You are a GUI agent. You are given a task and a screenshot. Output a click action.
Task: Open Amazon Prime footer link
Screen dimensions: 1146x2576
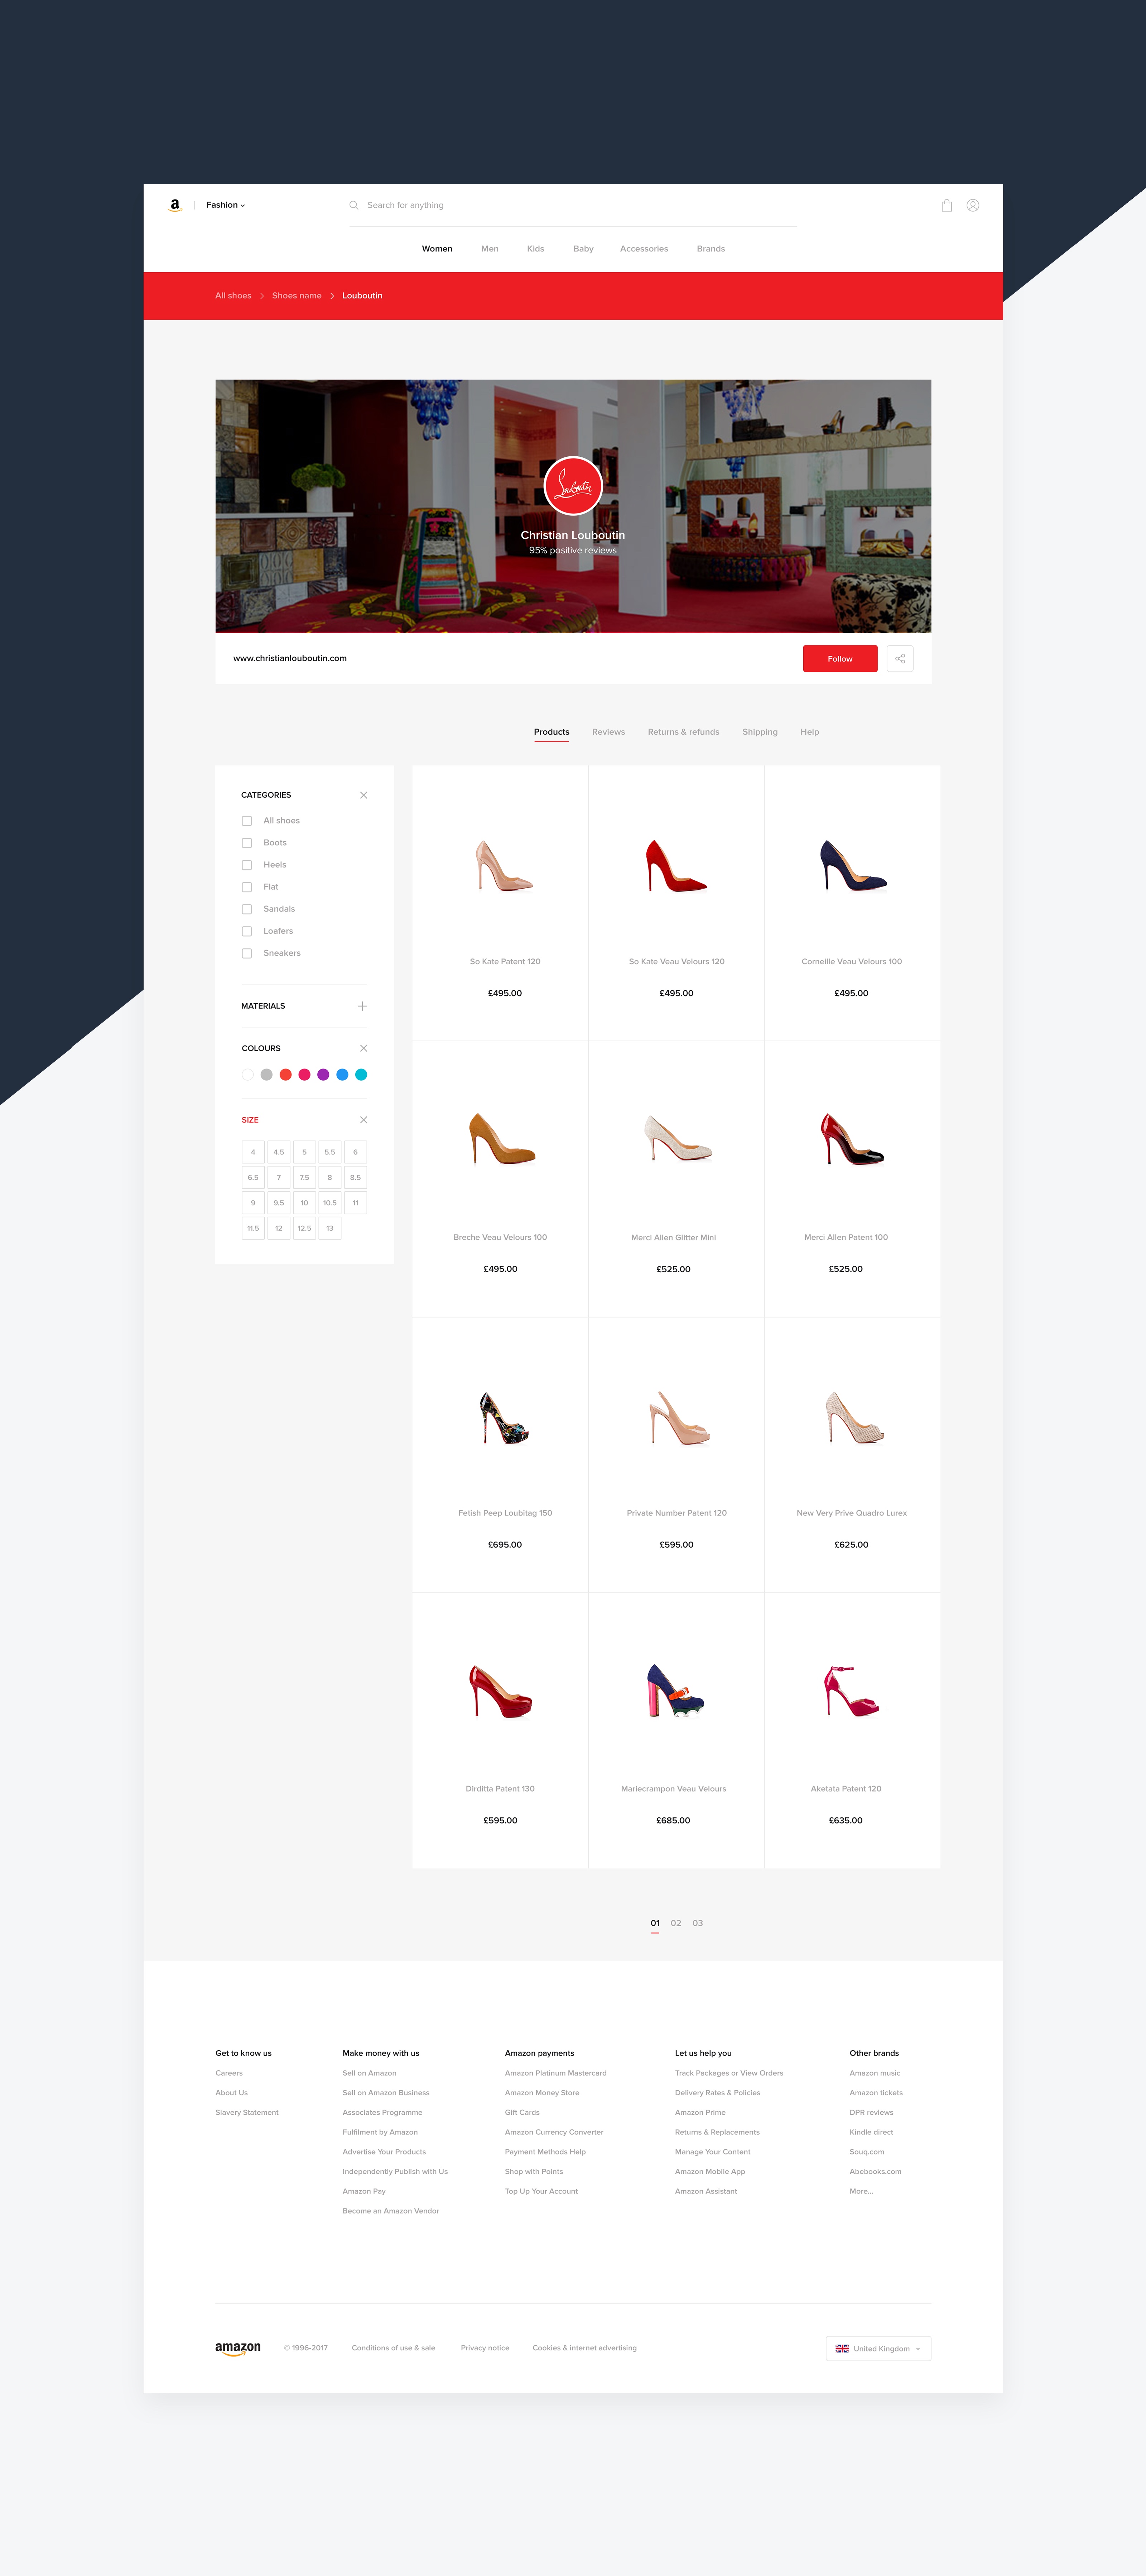(x=700, y=2112)
